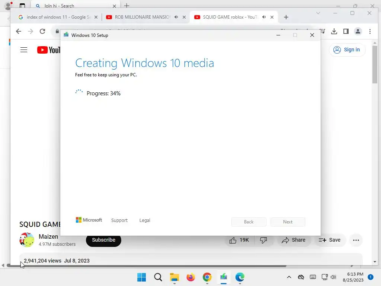
Task: Mute the ROB MILLIONAIRE MANSION tab audio
Action: pos(176,17)
